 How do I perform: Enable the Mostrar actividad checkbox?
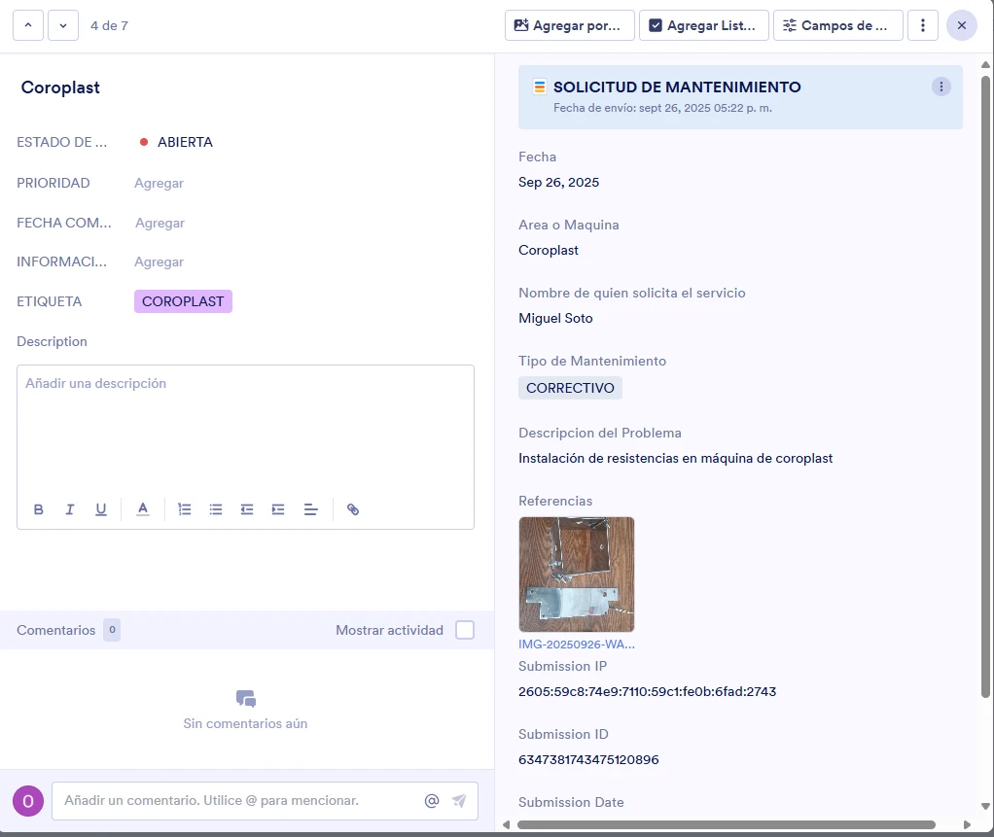pos(464,629)
